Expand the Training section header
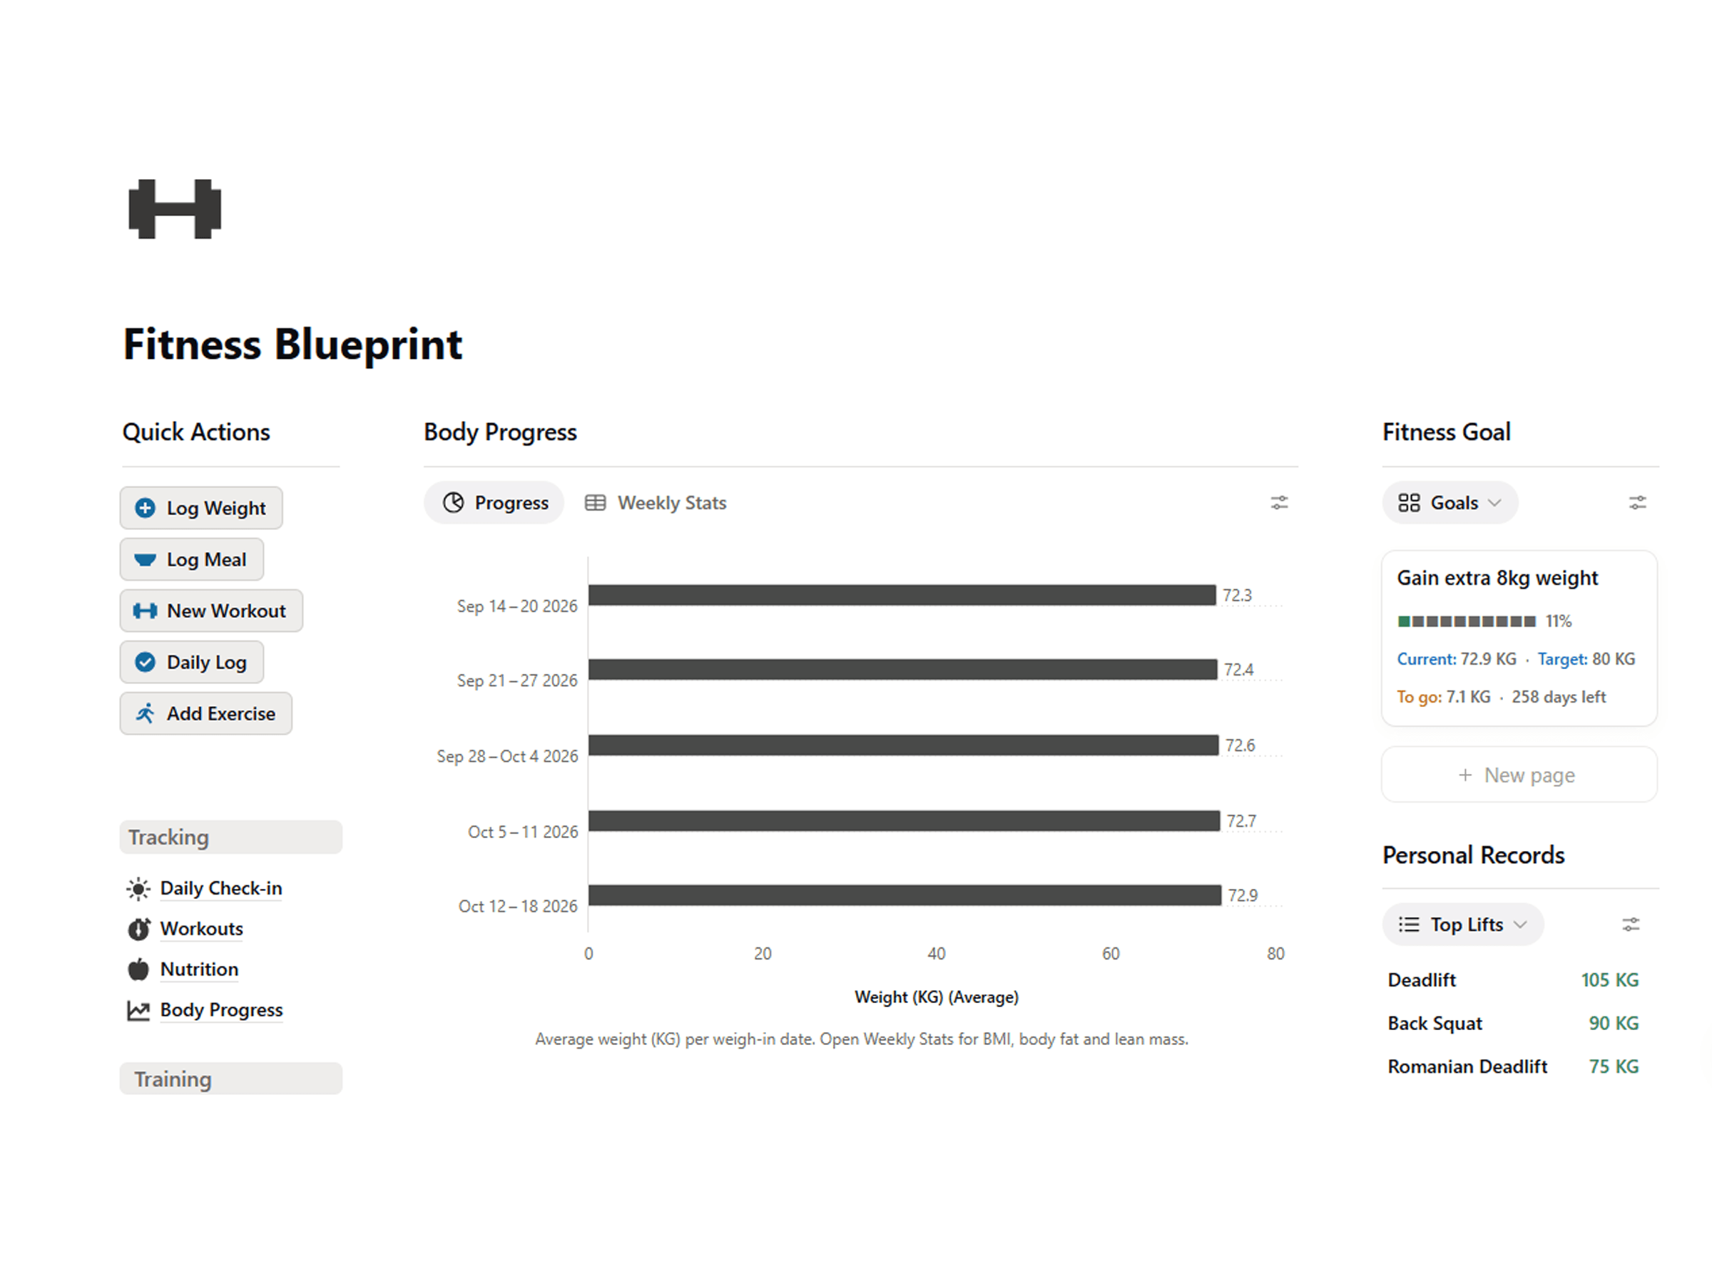This screenshot has width=1712, height=1284. (x=230, y=1079)
